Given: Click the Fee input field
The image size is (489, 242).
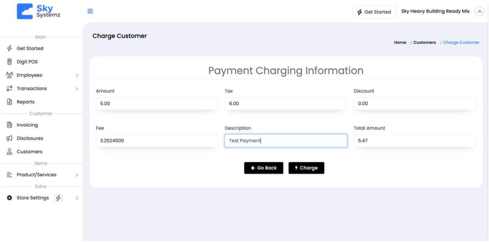Looking at the screenshot, I should tap(157, 140).
